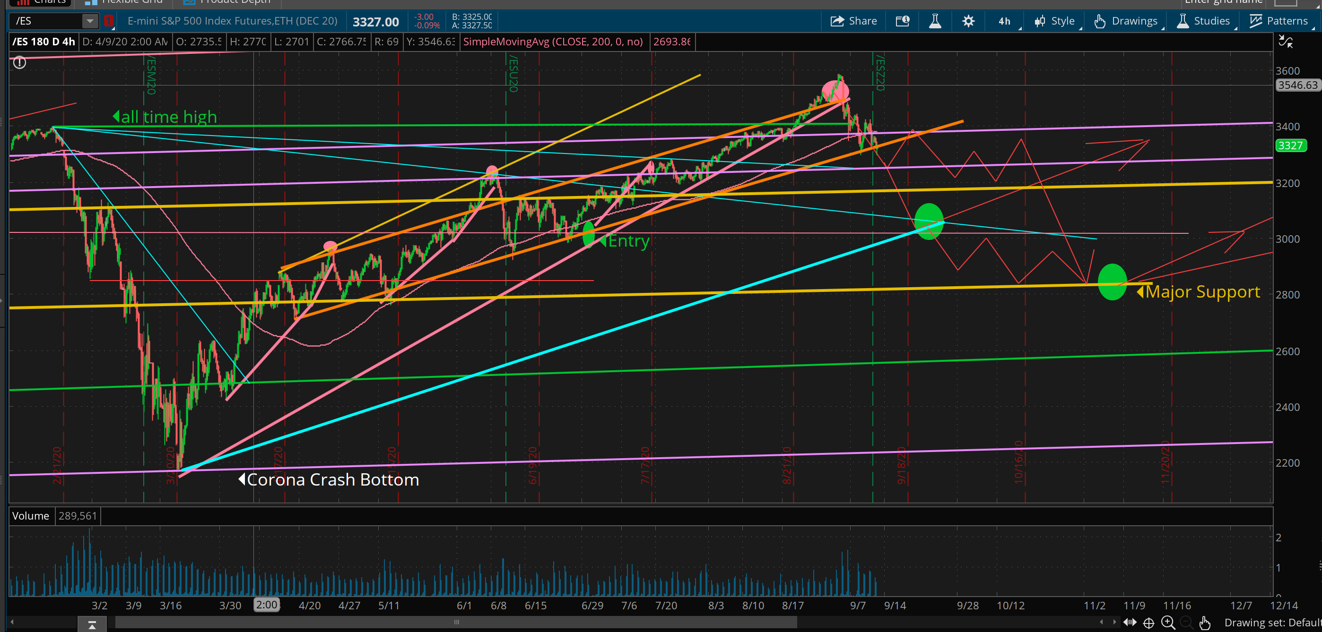The height and width of the screenshot is (632, 1322).
Task: Open chart settings gear icon
Action: click(968, 21)
